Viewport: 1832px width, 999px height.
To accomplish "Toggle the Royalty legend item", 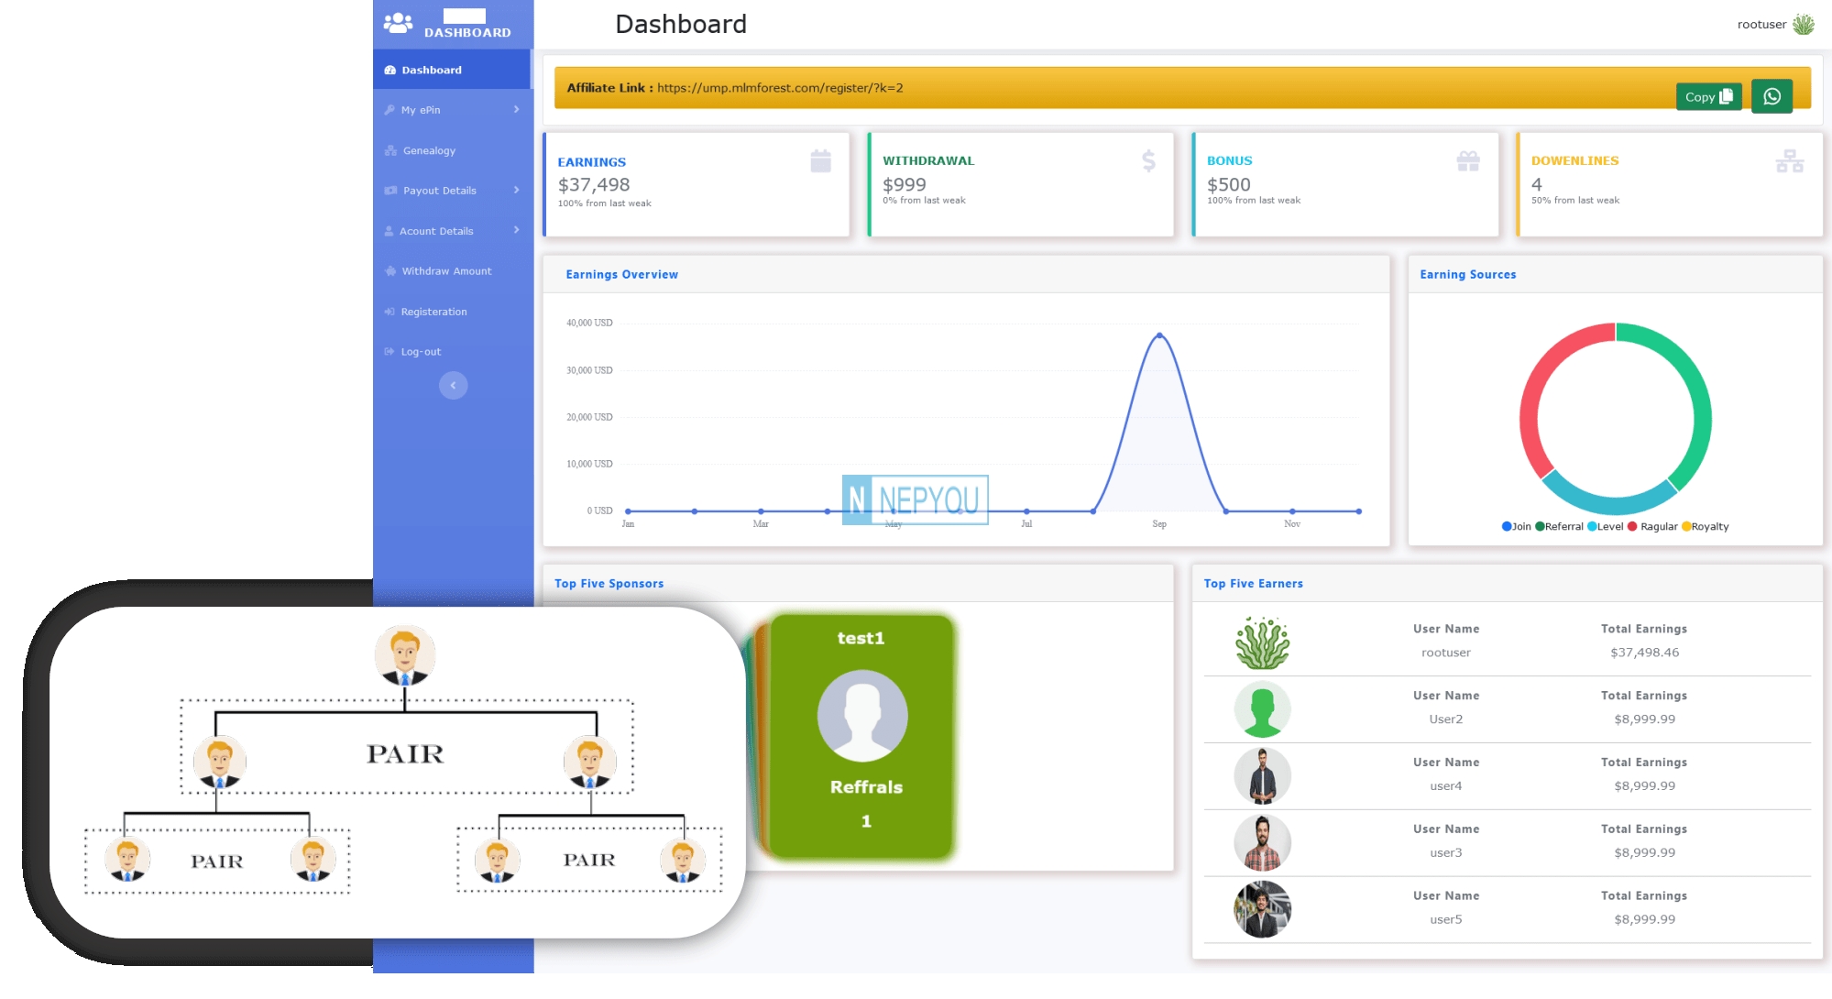I will tap(1705, 526).
